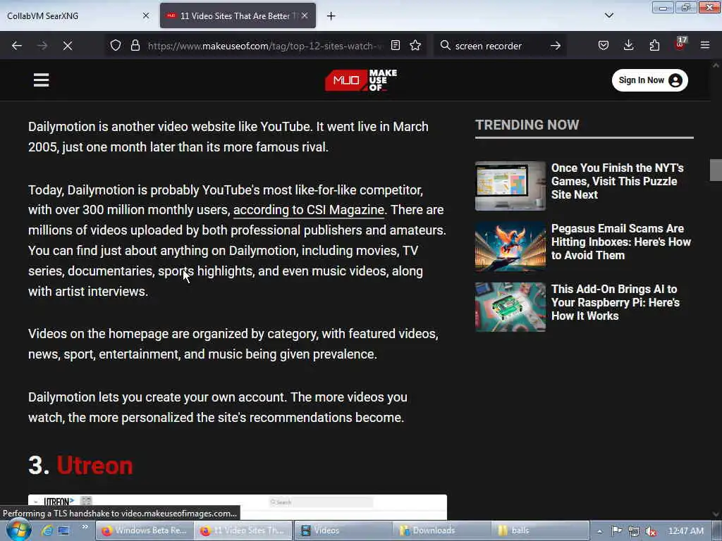Click the Utreon screenshot image

tap(237, 506)
